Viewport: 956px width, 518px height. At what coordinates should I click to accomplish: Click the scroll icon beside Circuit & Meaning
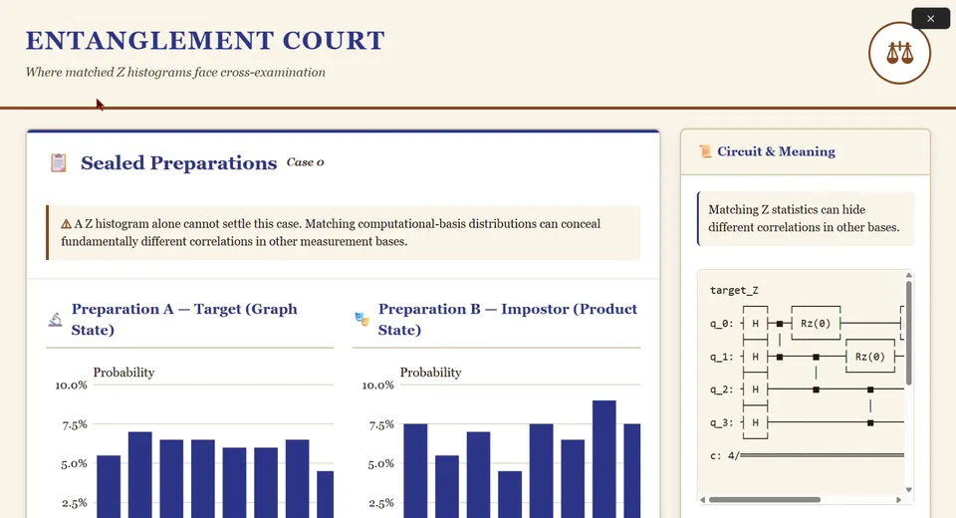click(705, 151)
